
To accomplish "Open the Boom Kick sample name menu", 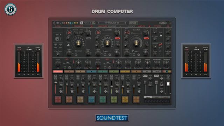I will 136,30.
